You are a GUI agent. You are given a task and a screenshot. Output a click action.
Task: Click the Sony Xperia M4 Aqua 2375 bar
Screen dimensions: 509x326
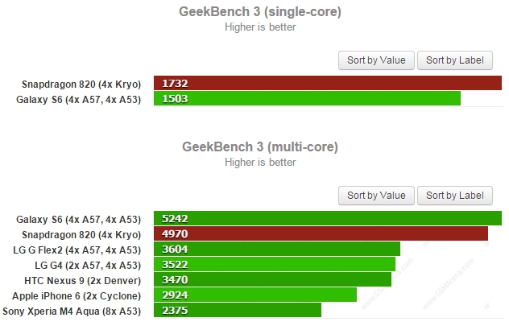[238, 310]
